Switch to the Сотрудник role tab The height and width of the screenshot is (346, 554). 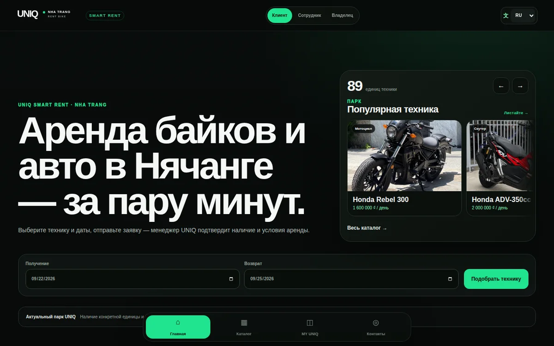point(310,15)
